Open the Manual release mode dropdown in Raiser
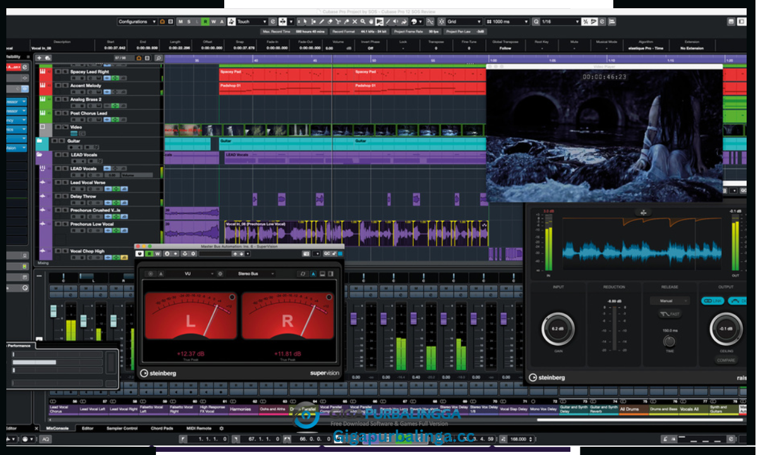Image resolution: width=758 pixels, height=455 pixels. tap(670, 301)
